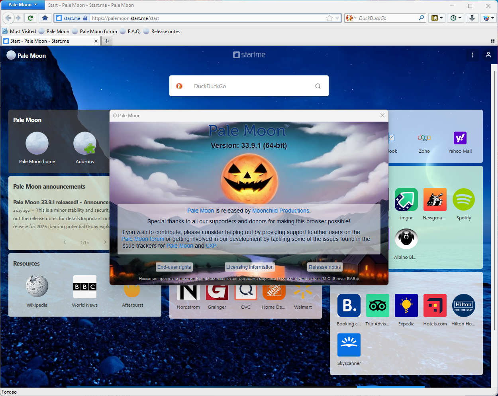Click the DuckDuckGo page search field
The image size is (498, 396).
coord(249,86)
